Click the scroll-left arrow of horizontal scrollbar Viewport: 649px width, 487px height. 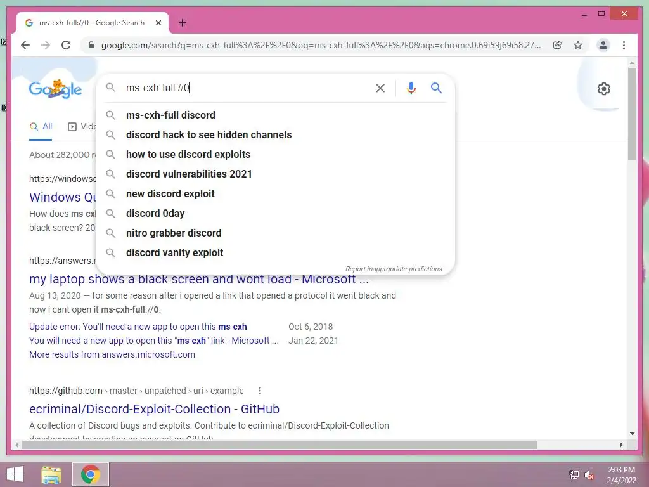tap(16, 445)
